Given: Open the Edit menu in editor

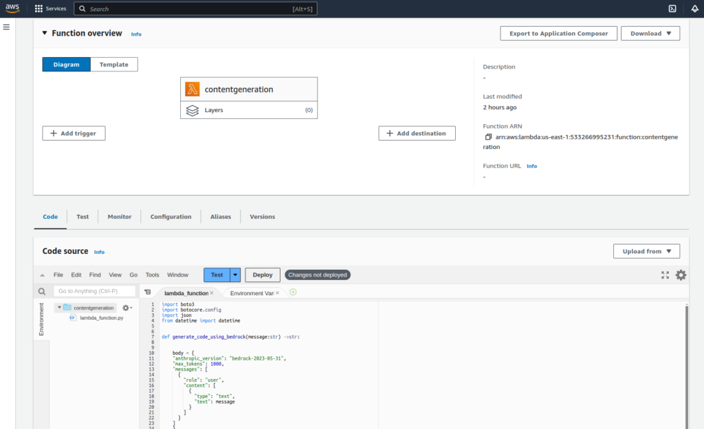Looking at the screenshot, I should point(76,275).
